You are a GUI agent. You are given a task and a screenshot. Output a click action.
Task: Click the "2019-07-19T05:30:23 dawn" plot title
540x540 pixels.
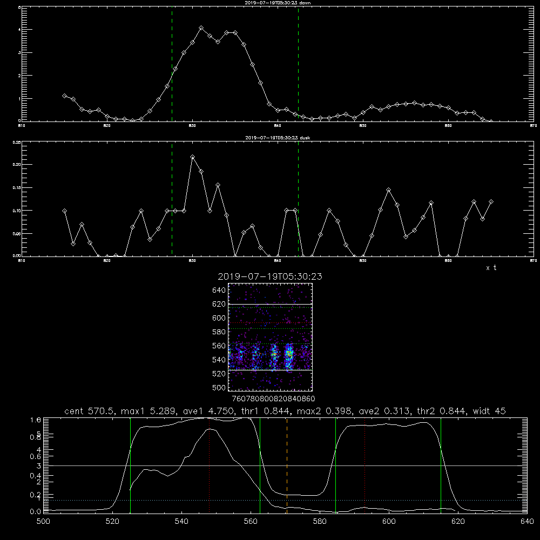click(x=278, y=3)
